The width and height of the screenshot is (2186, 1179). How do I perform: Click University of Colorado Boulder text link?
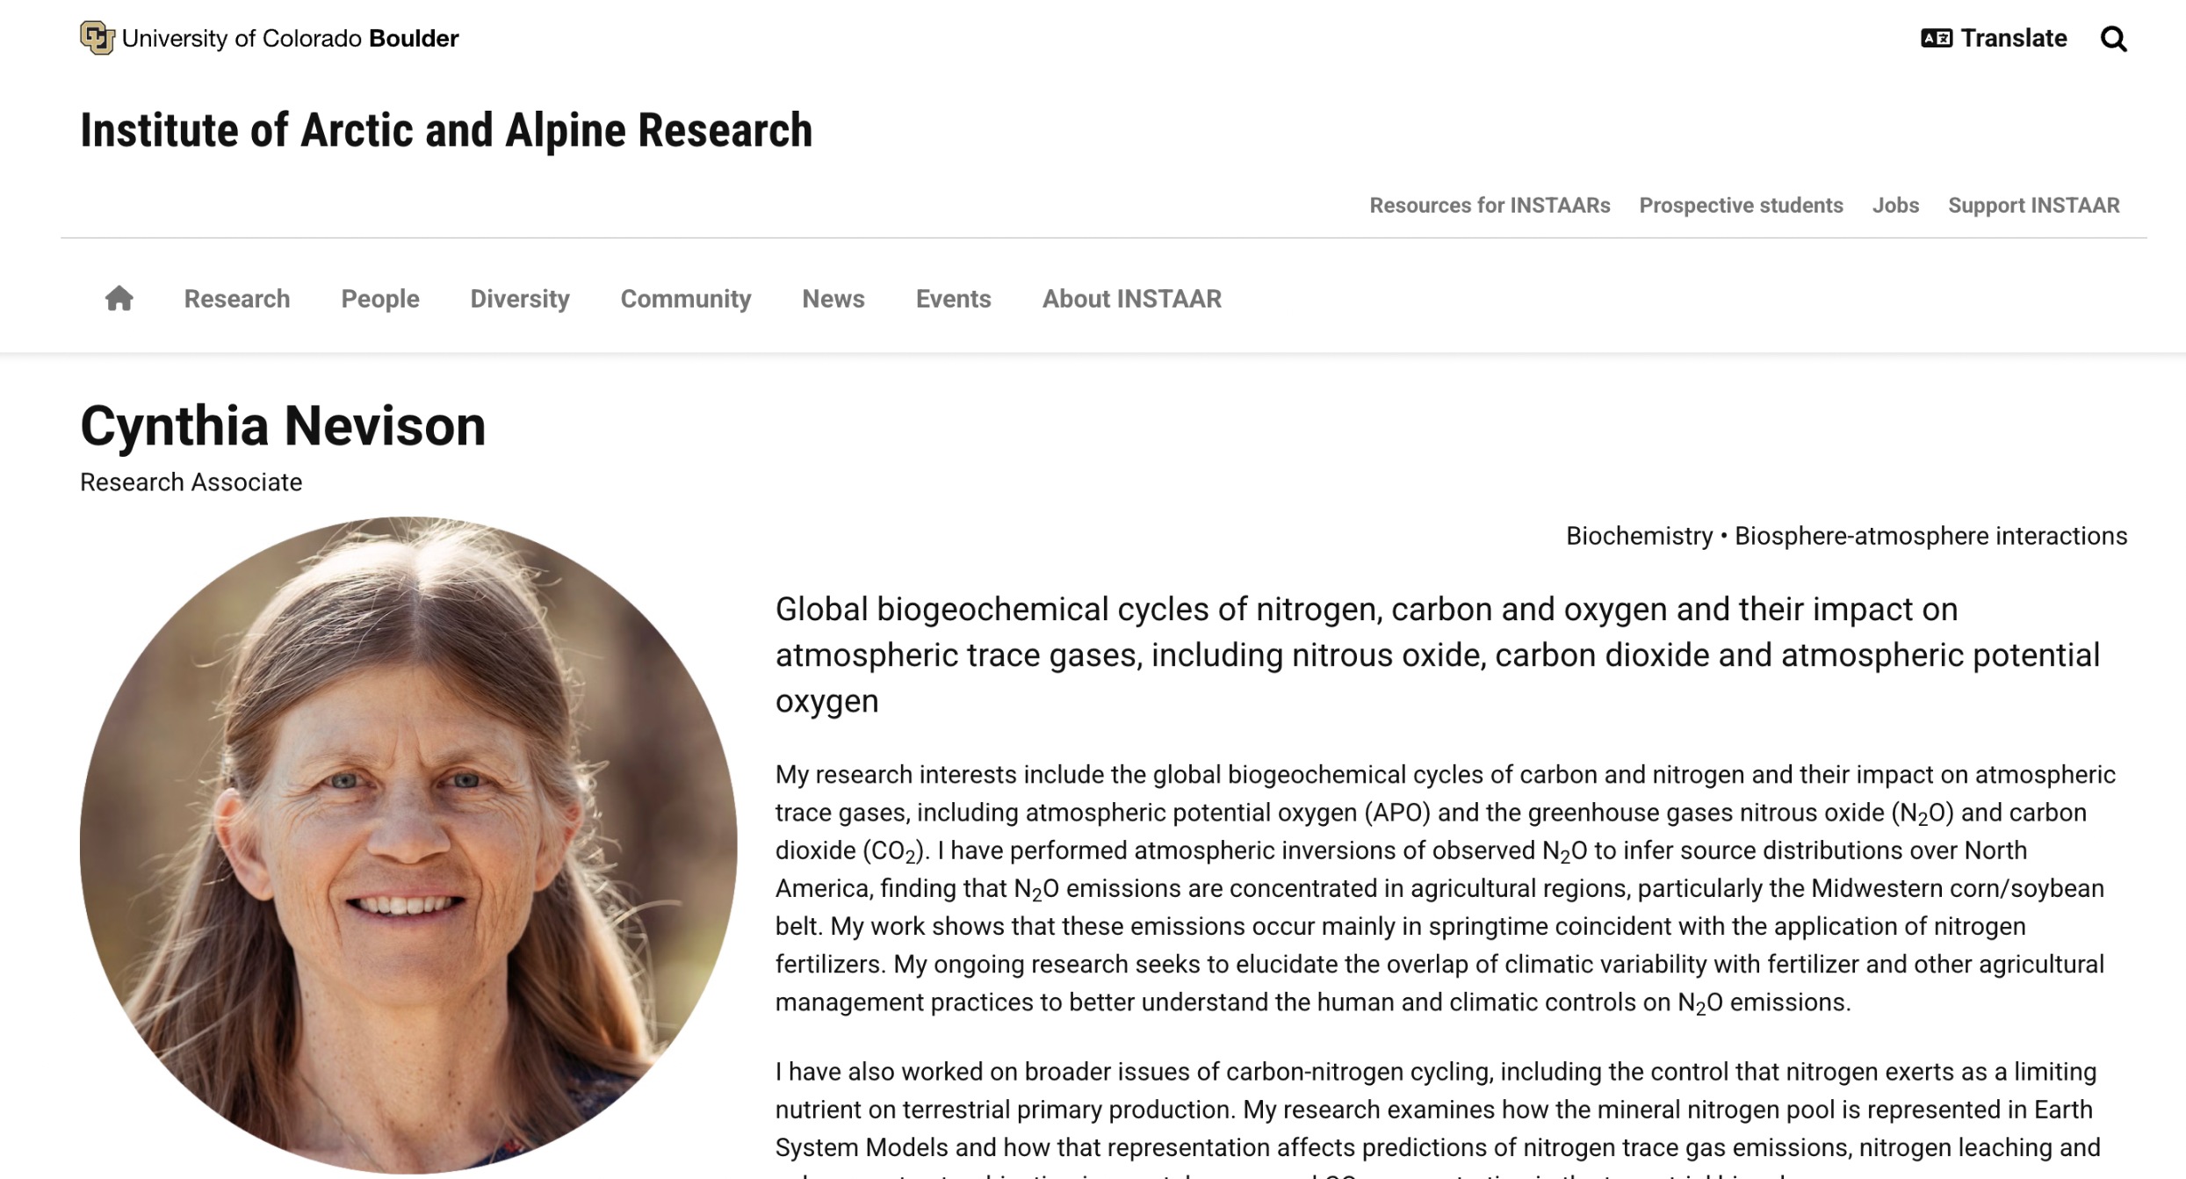[x=290, y=39]
